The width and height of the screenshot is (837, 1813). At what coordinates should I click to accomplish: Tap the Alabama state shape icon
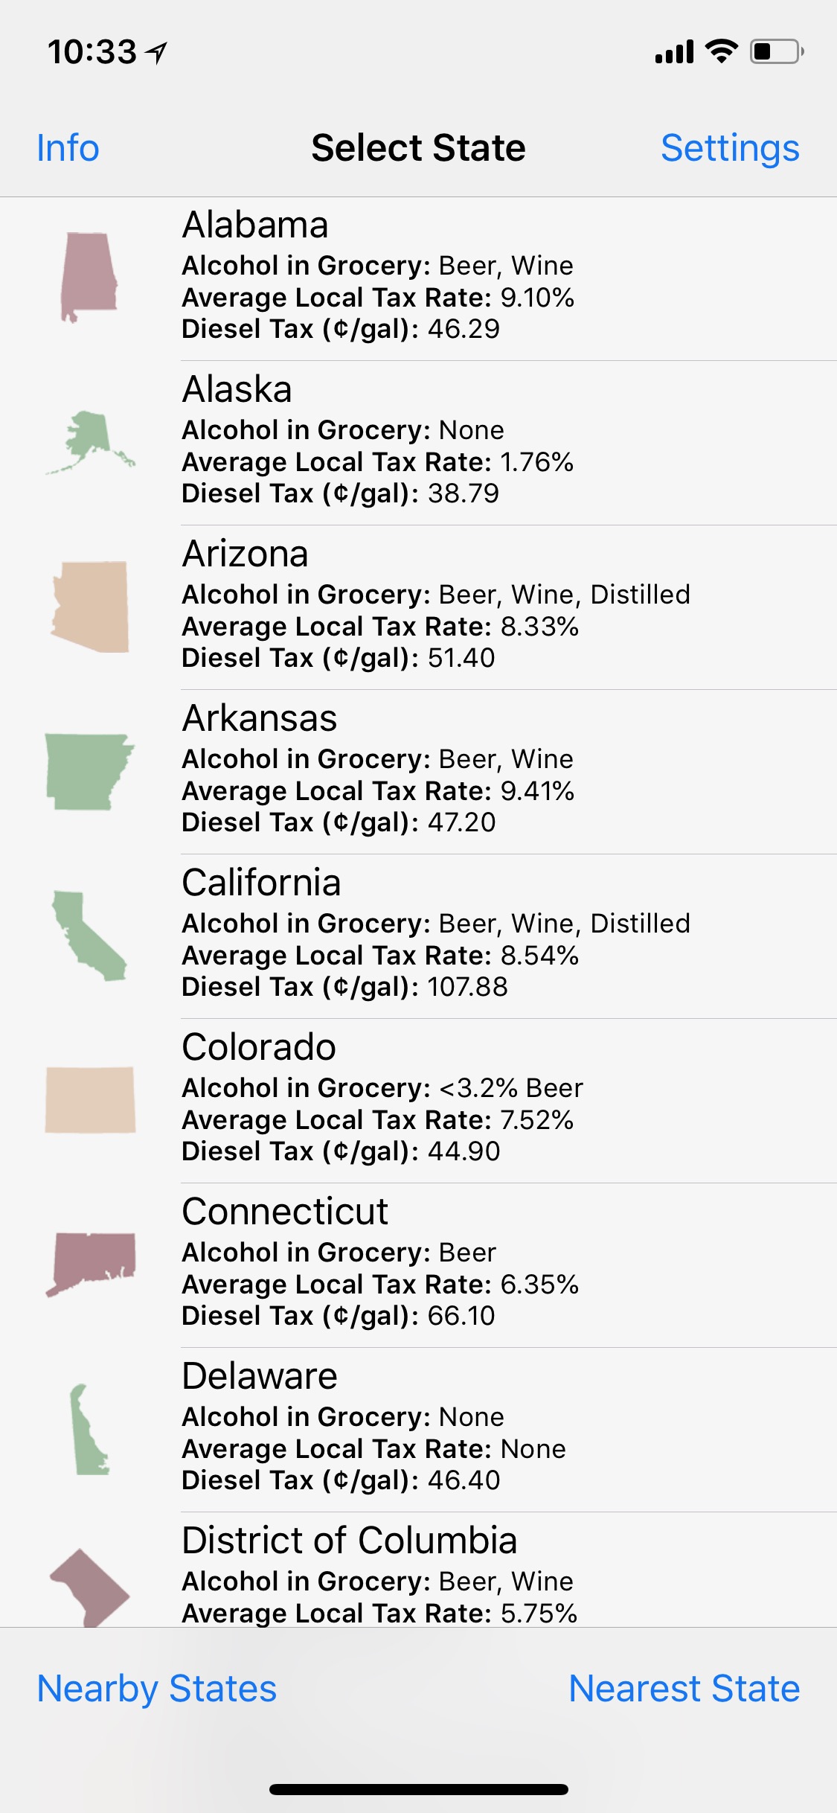[x=89, y=277]
